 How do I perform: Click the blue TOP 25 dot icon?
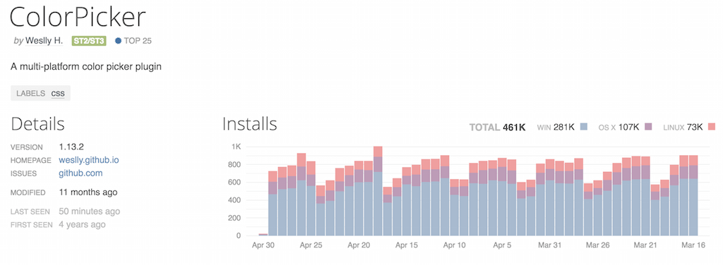(x=118, y=41)
